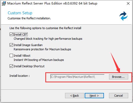Screen dimensions: 133x103
Task: Close the Macrium Reflect setup window
Action: click(128, 3)
